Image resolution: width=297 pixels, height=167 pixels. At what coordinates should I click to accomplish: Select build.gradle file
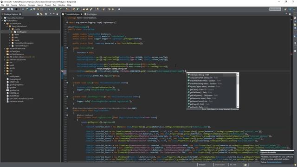pyautogui.click(x=14, y=76)
